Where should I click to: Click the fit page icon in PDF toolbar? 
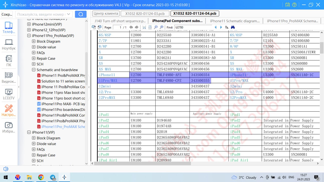tap(150, 27)
